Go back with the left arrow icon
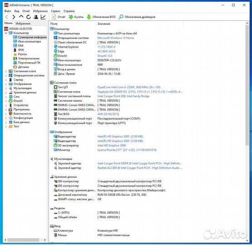Image resolution: width=252 pixels, height=245 pixels. (7, 17)
